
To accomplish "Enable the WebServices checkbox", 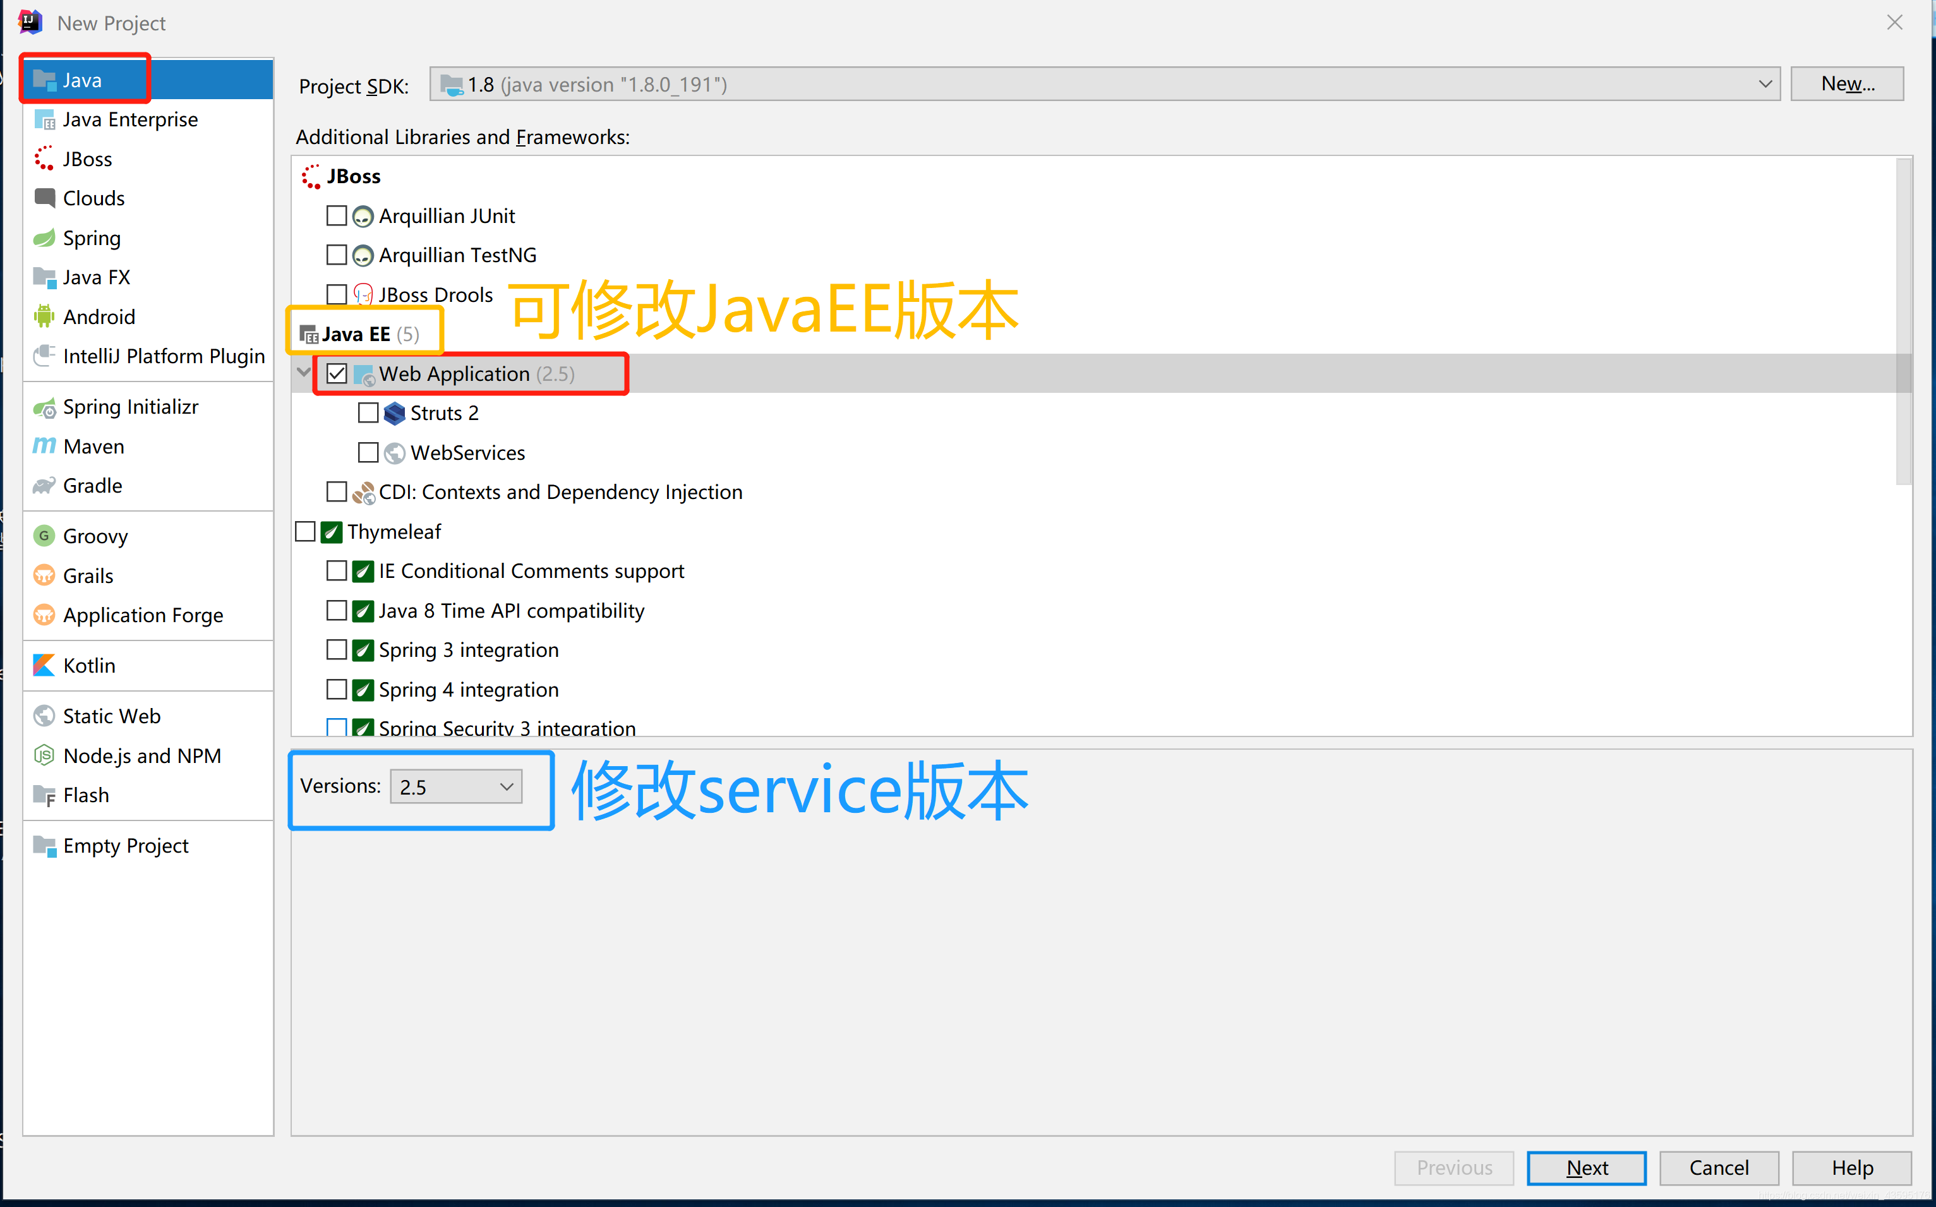I will tap(368, 453).
